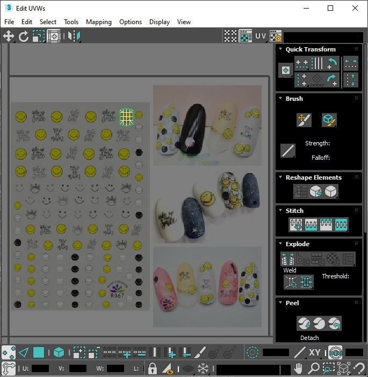Open the Mapping menu
Screen dimensions: 368x377
pyautogui.click(x=99, y=22)
